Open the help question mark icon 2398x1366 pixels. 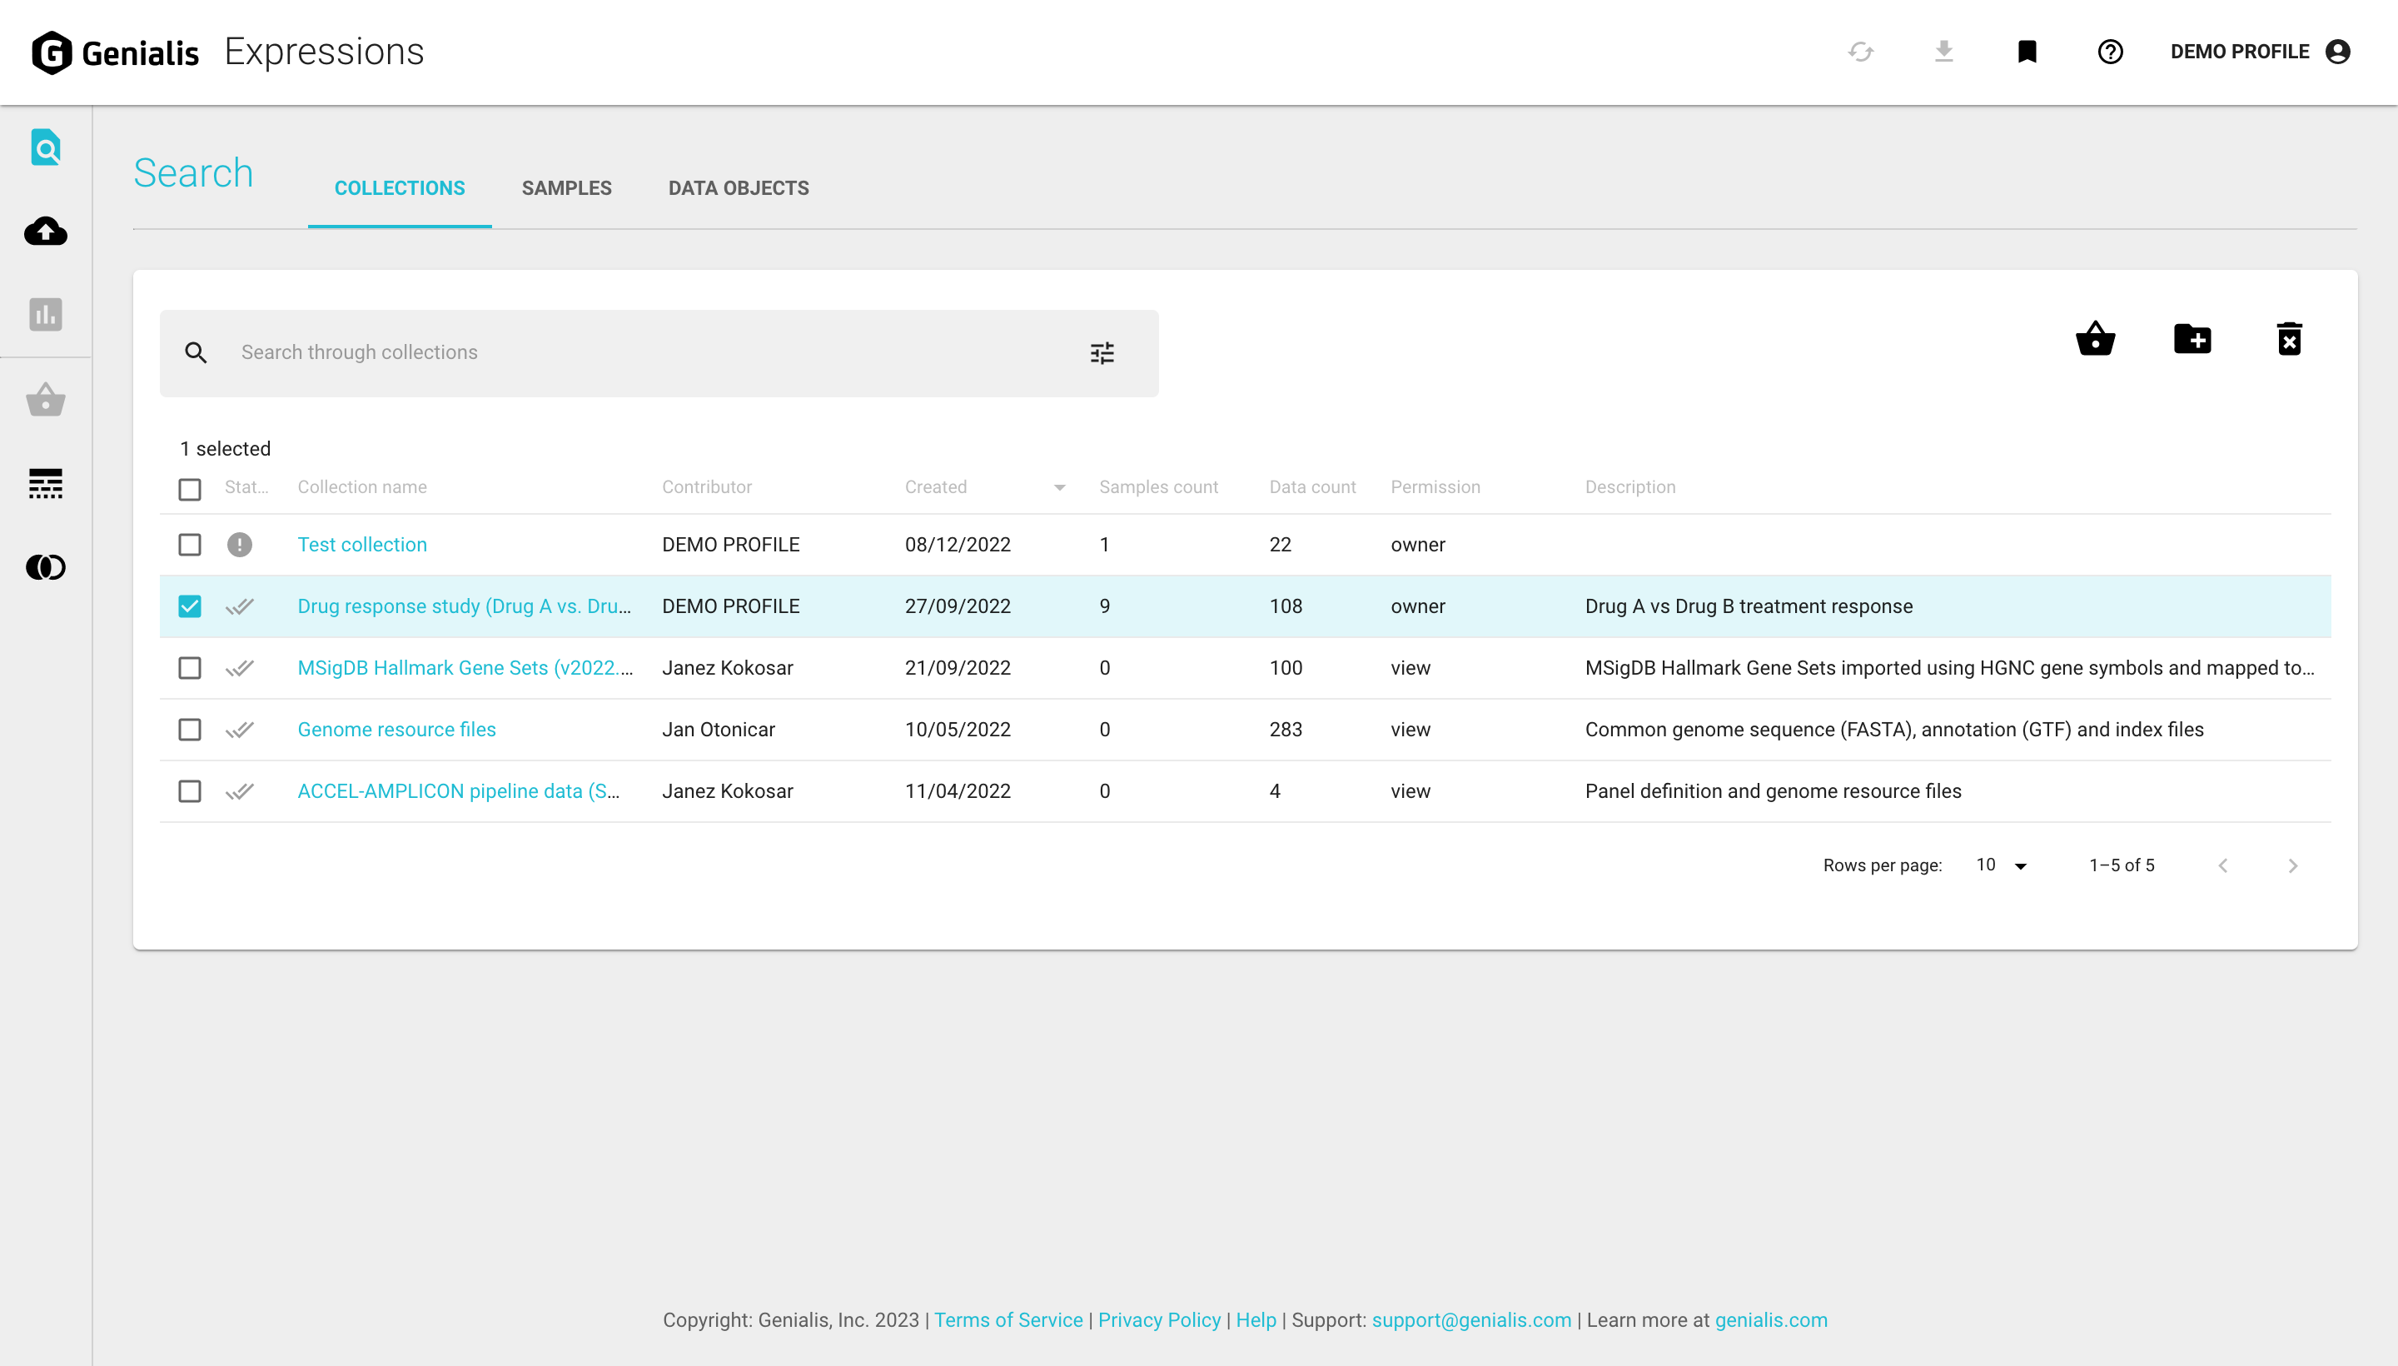2109,52
